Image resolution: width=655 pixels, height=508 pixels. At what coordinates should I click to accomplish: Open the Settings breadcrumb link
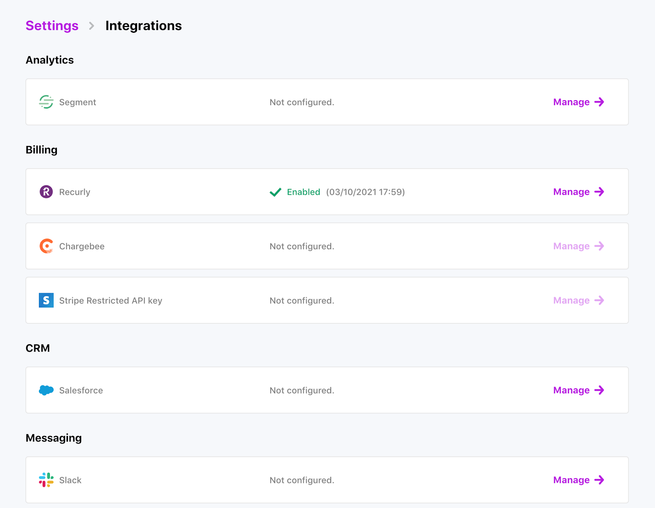(52, 26)
